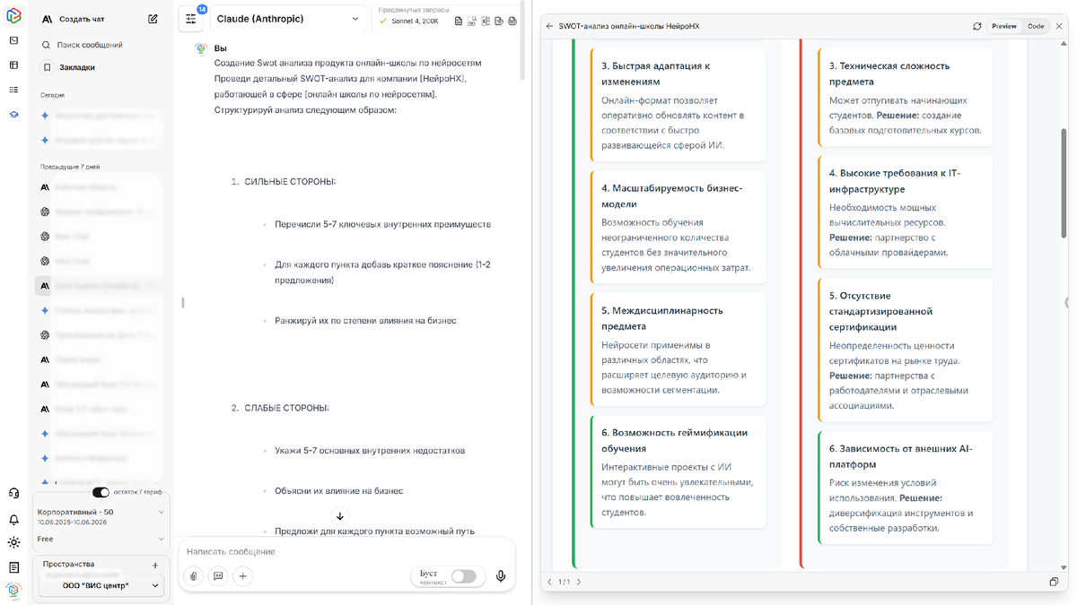
Task: Click the PDF export icon in header
Action: (473, 22)
